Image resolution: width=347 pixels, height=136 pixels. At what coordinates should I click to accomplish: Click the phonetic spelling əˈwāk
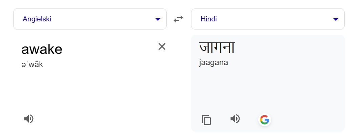point(32,65)
